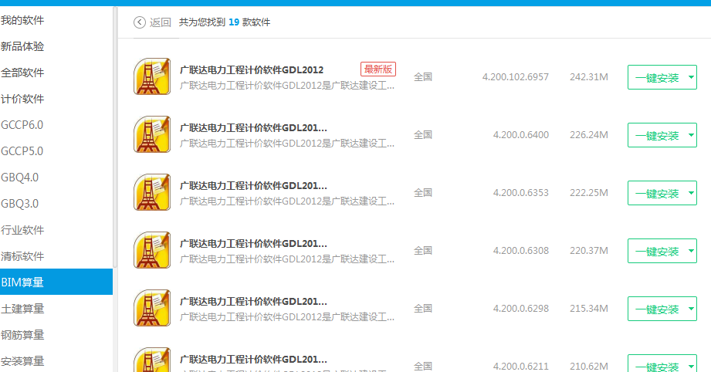This screenshot has width=711, height=372.
Task: Expand install options arrow for version 4.200.0.6298
Action: pyautogui.click(x=691, y=309)
